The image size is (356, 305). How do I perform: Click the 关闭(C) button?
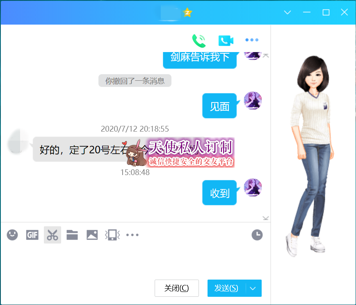[176, 288]
